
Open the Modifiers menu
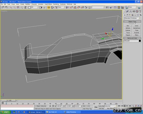(x=28, y=4)
